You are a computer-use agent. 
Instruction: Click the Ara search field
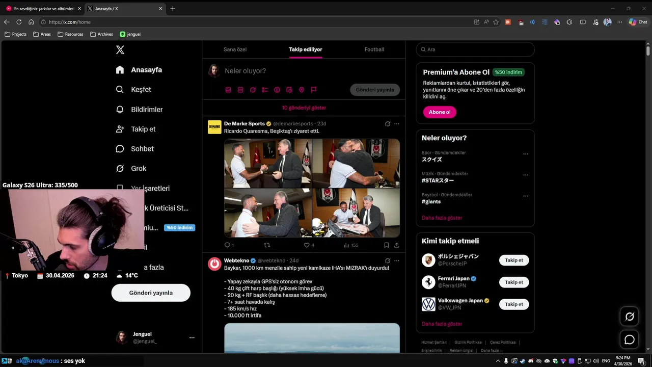click(475, 49)
